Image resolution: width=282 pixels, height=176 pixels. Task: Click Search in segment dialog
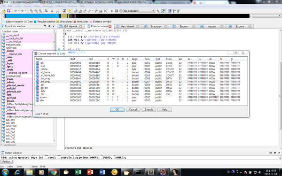(x=149, y=110)
